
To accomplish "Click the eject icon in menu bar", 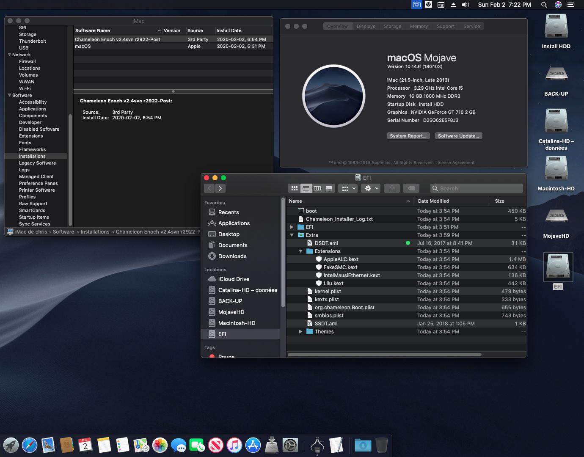I will pyautogui.click(x=453, y=5).
